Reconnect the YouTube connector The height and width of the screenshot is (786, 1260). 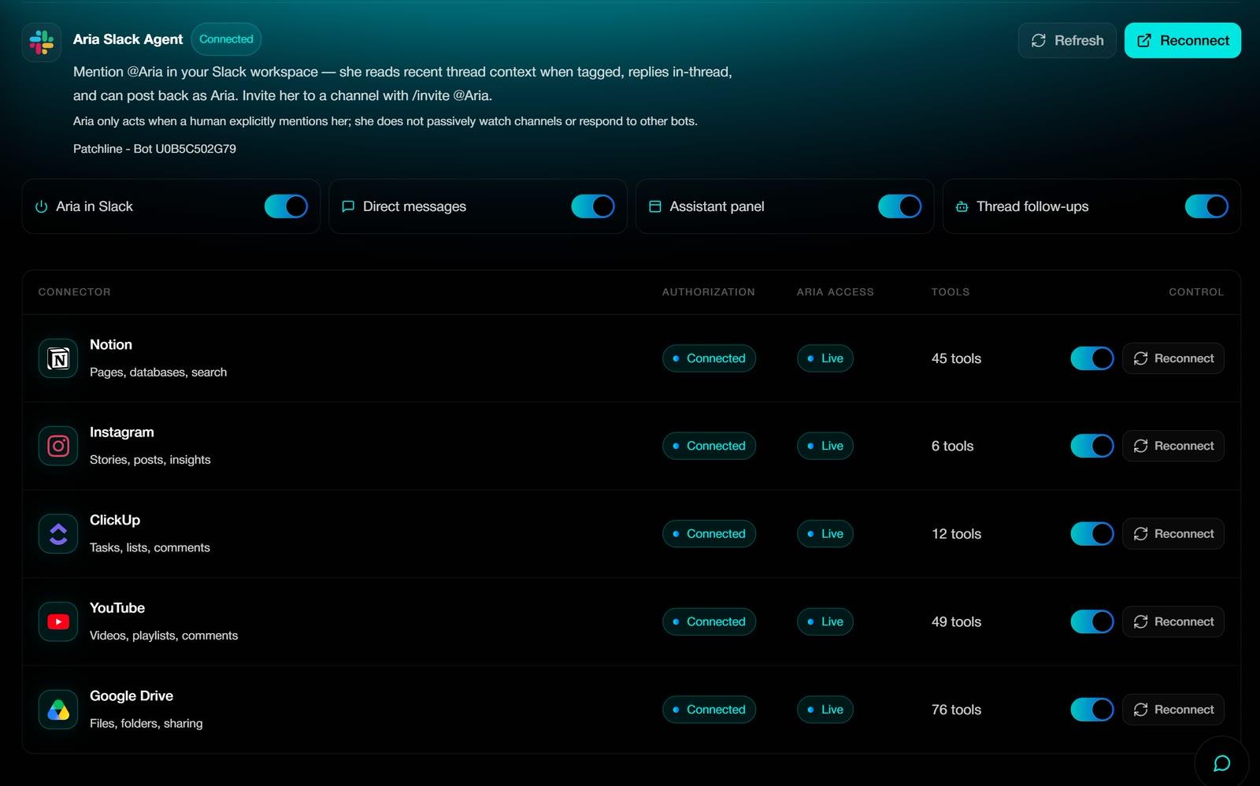pos(1173,621)
